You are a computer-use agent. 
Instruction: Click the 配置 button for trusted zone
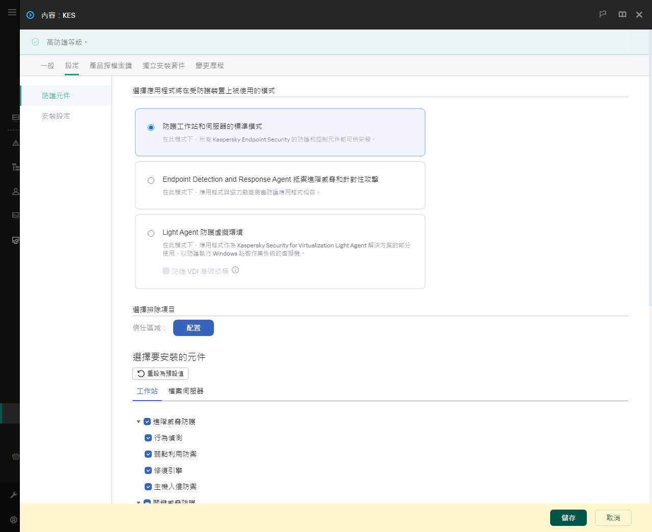[193, 327]
